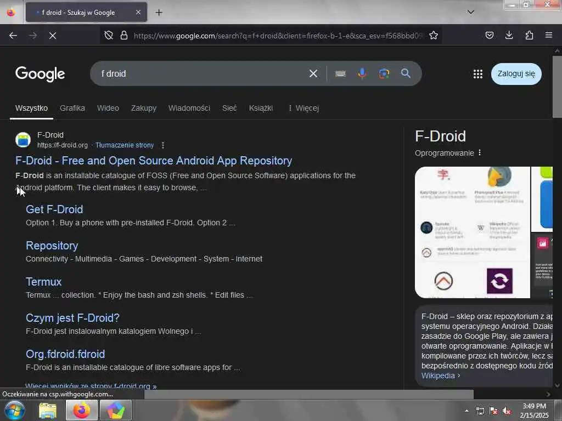Viewport: 562px width, 421px height.
Task: Open the Google apps grid
Action: click(x=478, y=74)
